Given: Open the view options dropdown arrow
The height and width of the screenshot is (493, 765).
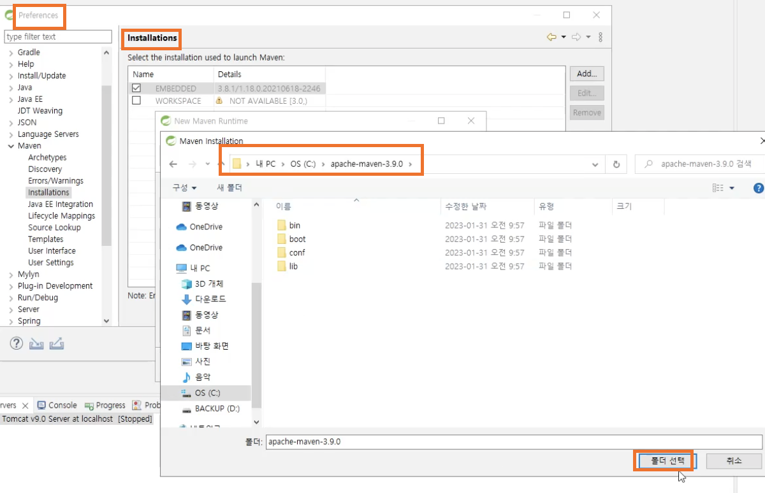Looking at the screenshot, I should (x=732, y=188).
